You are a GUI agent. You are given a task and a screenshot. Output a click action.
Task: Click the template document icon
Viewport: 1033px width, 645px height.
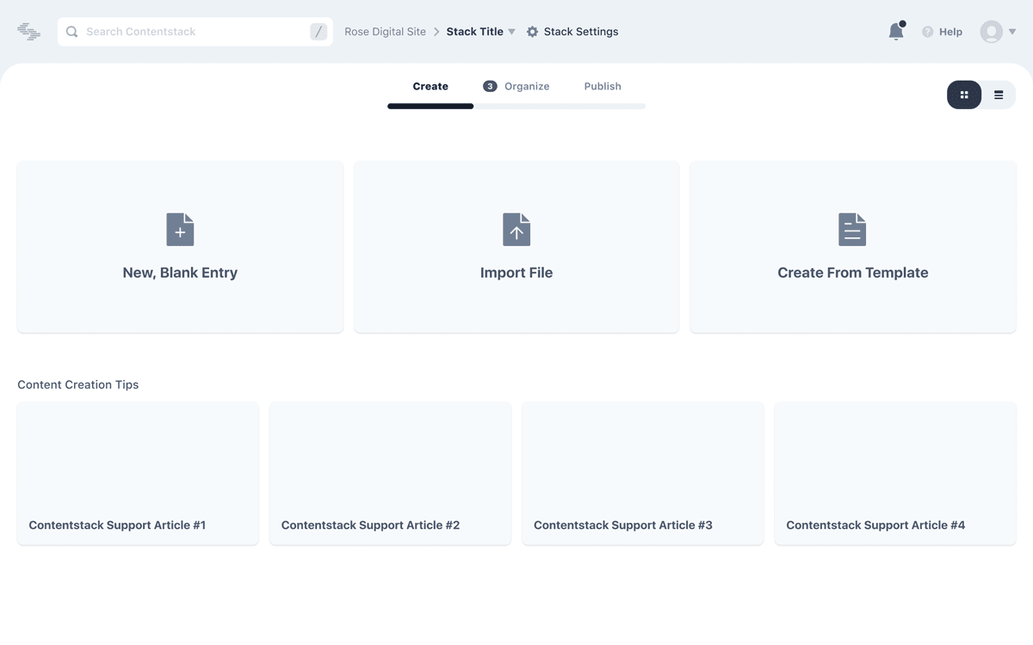852,230
